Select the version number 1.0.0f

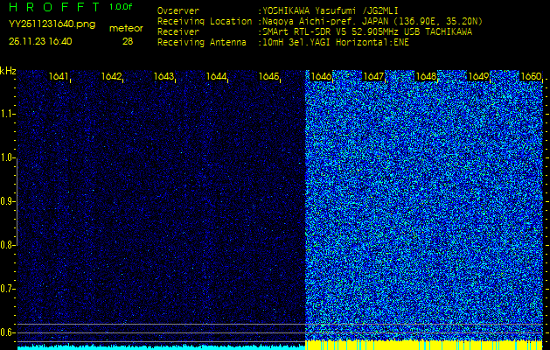(121, 7)
